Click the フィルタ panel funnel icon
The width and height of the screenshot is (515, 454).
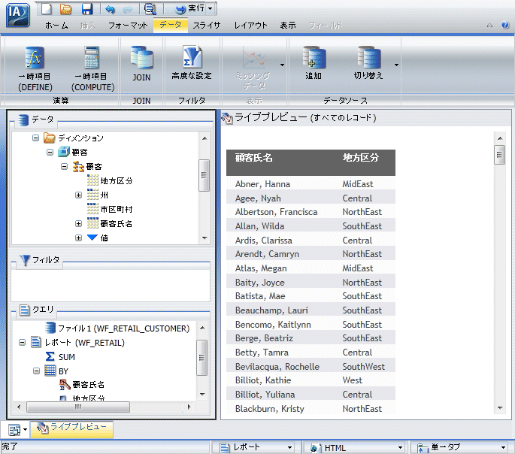25,260
